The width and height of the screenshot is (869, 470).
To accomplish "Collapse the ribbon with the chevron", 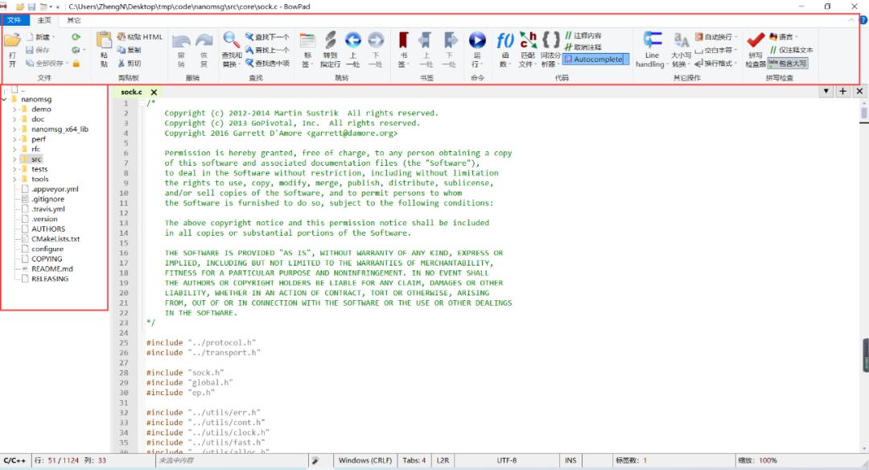I will [851, 20].
